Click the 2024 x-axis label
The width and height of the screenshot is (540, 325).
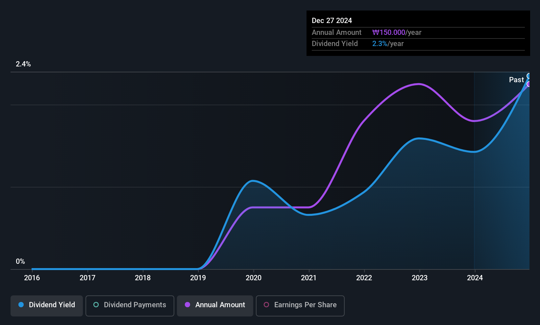475,278
